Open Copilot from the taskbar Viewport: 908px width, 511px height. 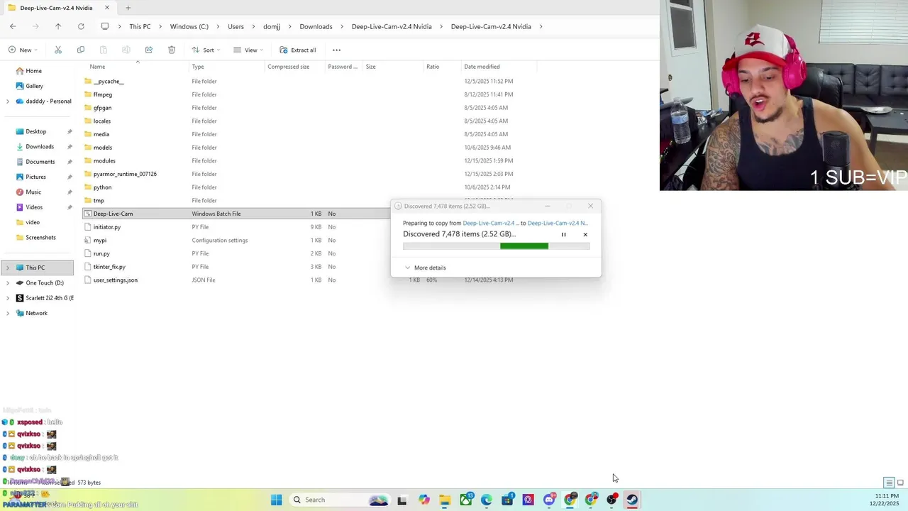coord(424,500)
